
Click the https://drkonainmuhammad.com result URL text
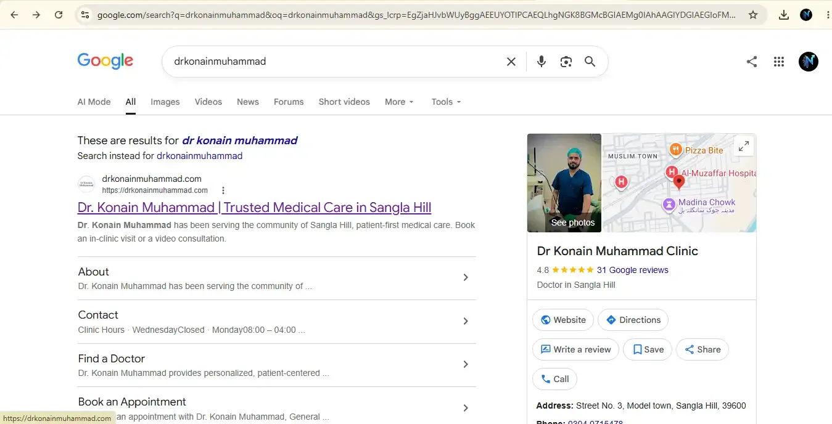click(x=155, y=190)
